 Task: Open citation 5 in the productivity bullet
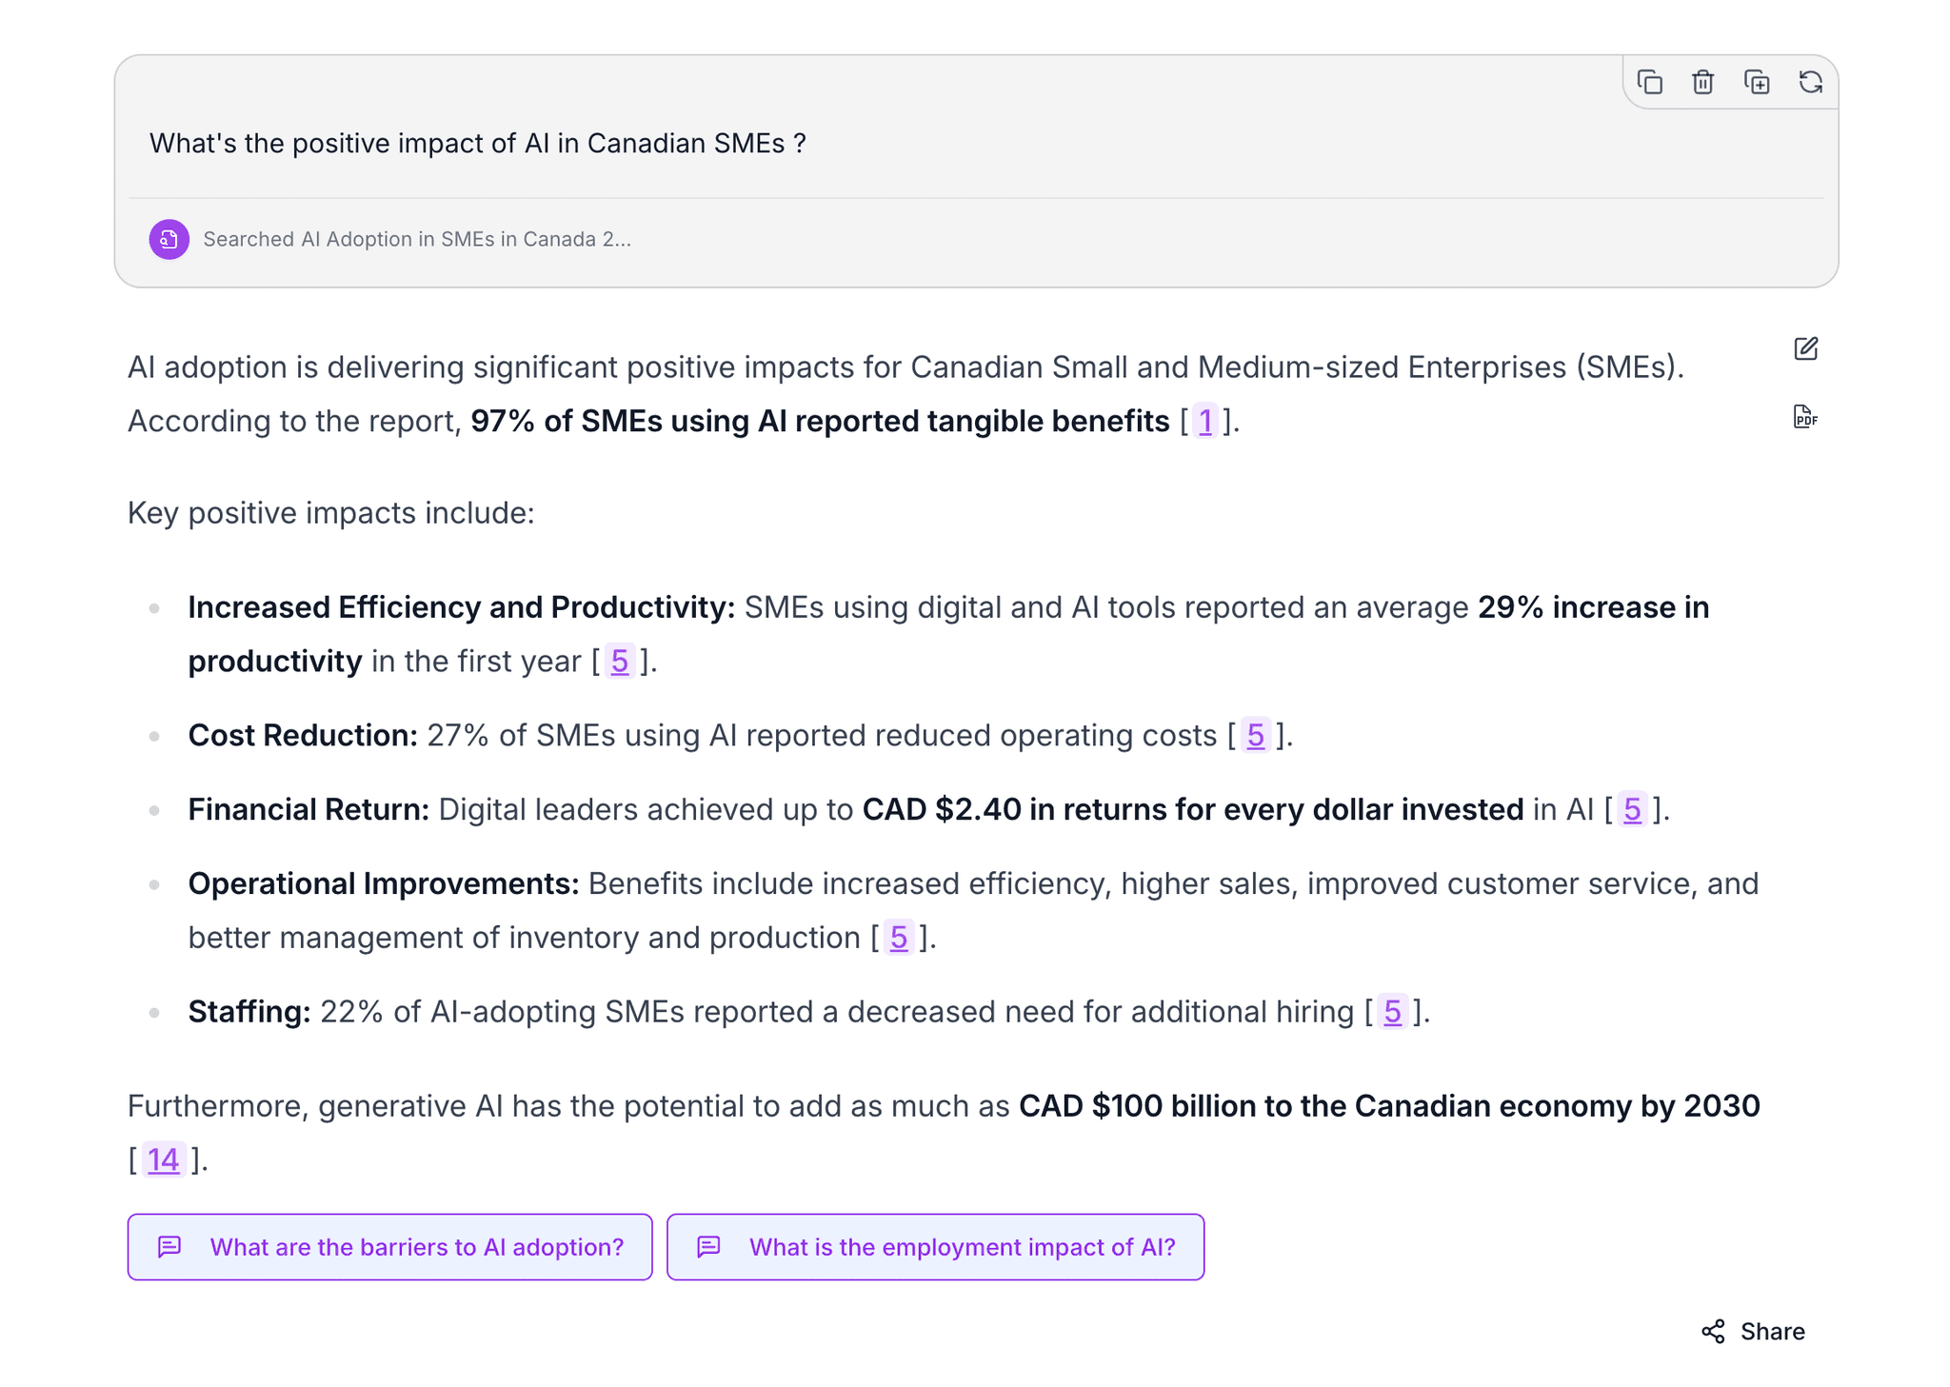621,661
